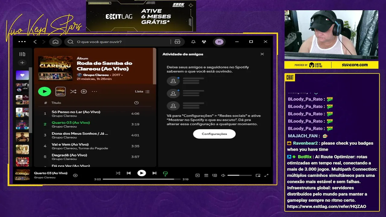Enable shuffle for the album

(73, 91)
